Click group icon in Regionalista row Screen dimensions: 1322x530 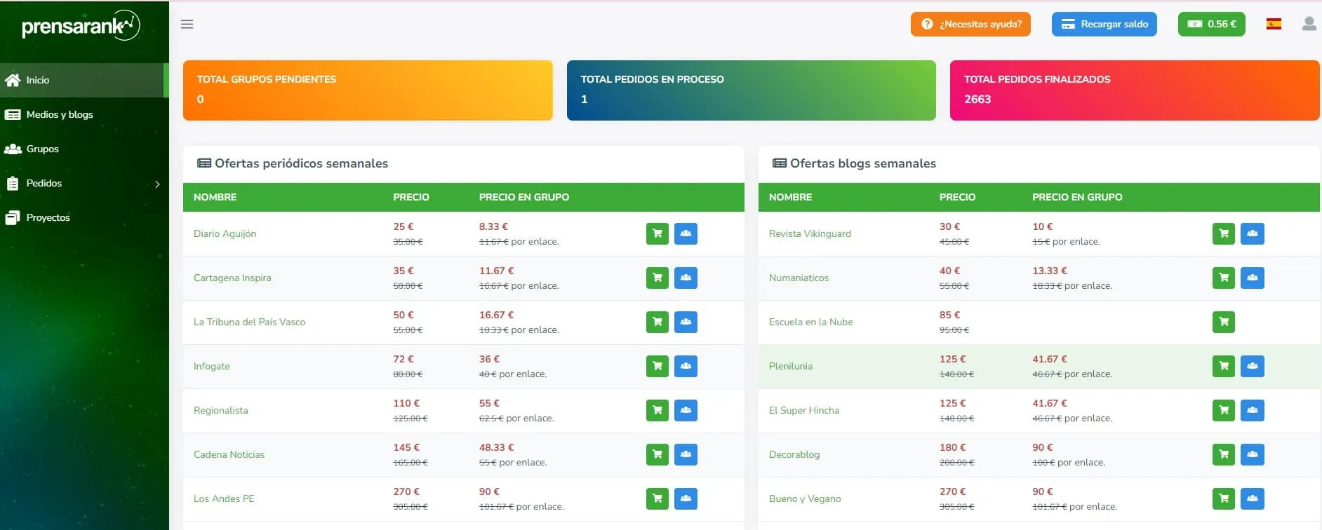point(686,410)
